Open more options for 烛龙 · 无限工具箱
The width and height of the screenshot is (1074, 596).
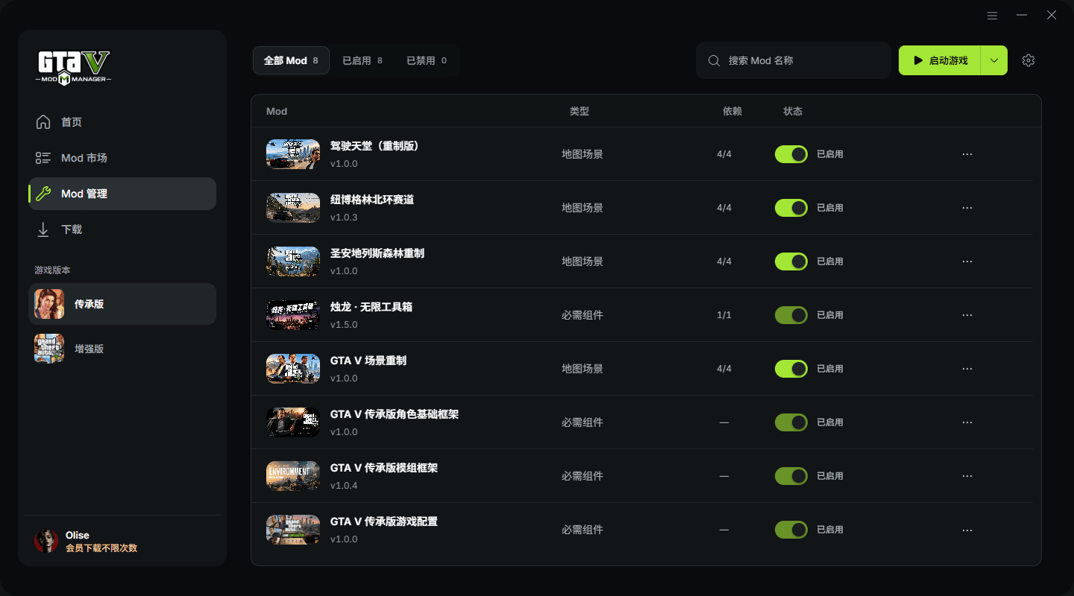(967, 315)
